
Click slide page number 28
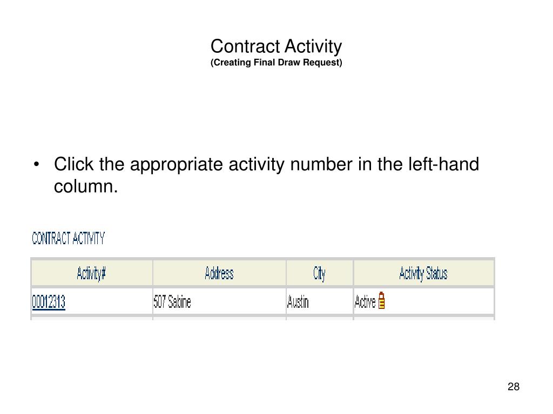(x=514, y=387)
